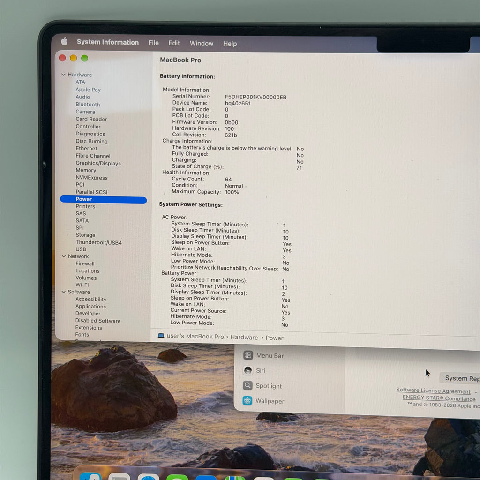Click the State of Charge value 71
Screen dimensions: 480x480
pyautogui.click(x=299, y=168)
